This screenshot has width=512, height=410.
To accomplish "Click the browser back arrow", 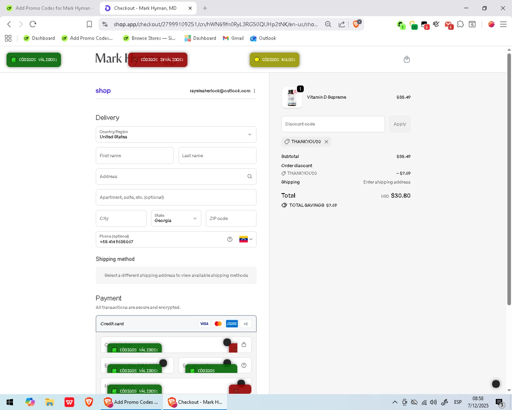I will click(x=9, y=24).
